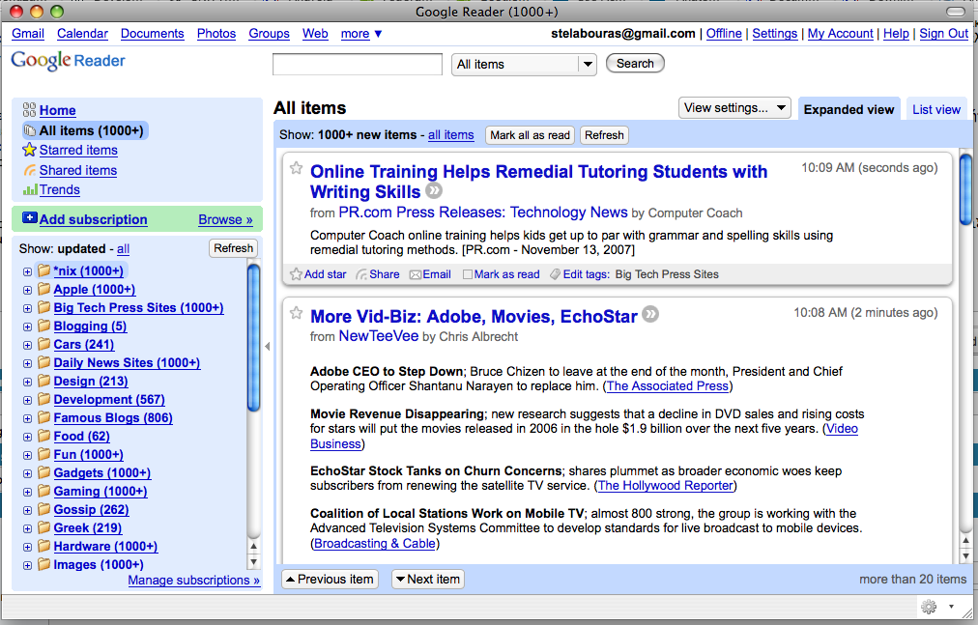The image size is (978, 625).
Task: Expand the Development folder
Action: [27, 401]
